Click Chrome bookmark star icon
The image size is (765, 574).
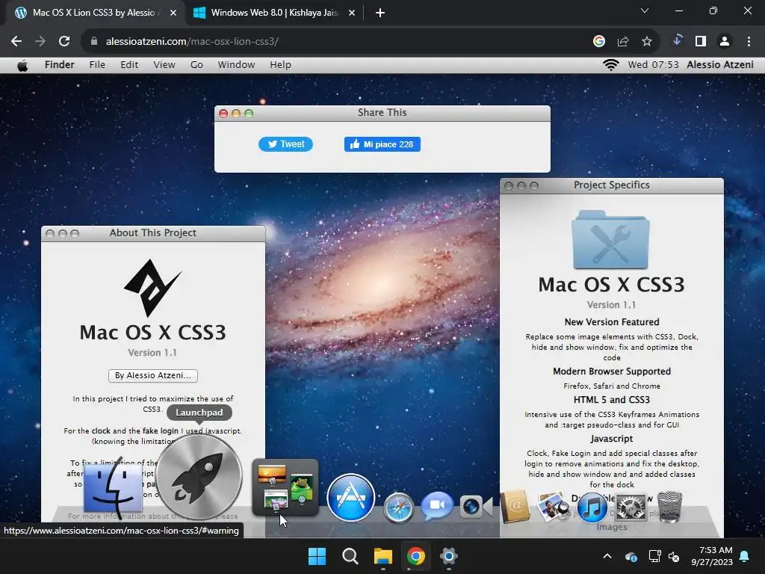coord(647,42)
